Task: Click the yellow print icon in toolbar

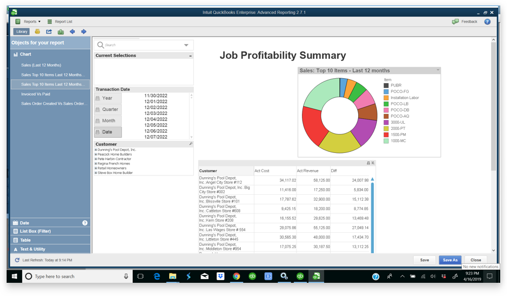Action: [x=37, y=31]
